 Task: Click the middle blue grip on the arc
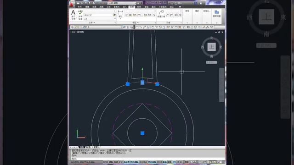point(142,82)
